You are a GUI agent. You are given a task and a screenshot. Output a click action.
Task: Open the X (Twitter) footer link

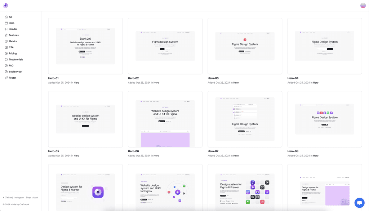pos(7,197)
